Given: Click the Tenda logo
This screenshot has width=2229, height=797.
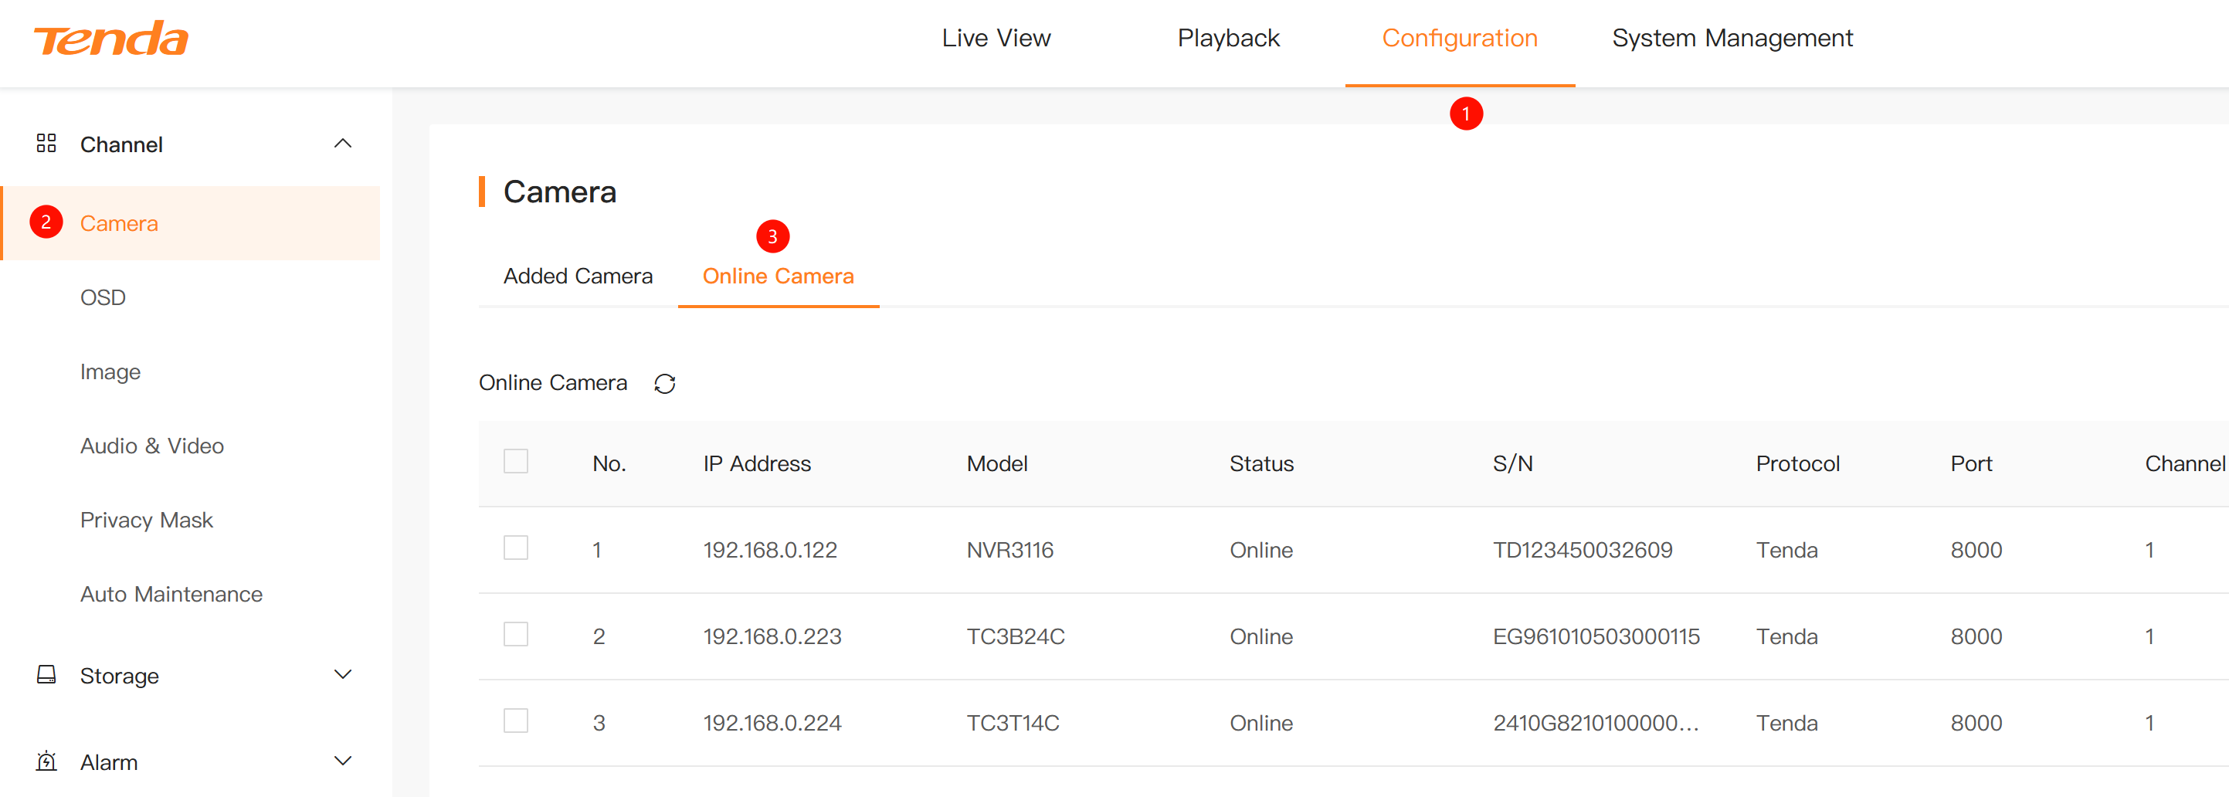Looking at the screenshot, I should (110, 39).
